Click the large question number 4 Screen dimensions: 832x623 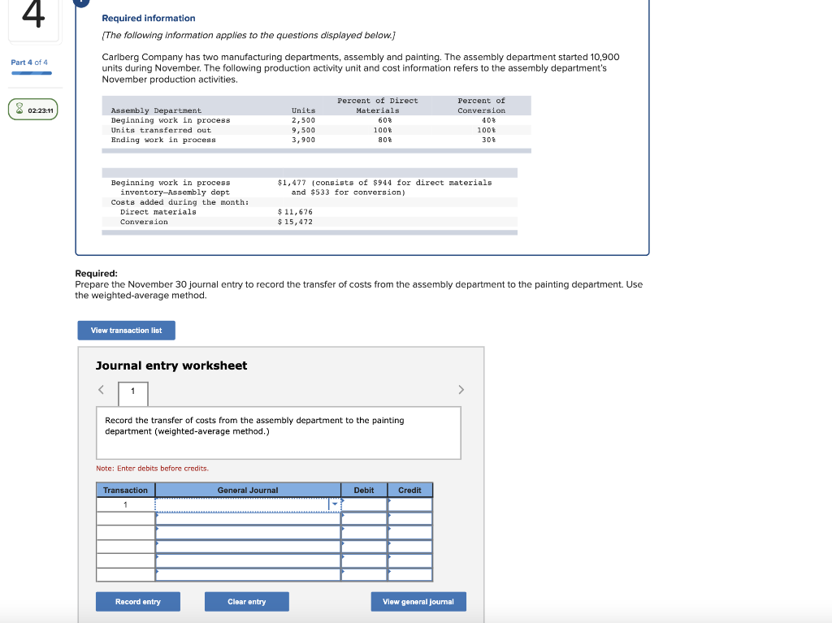32,15
